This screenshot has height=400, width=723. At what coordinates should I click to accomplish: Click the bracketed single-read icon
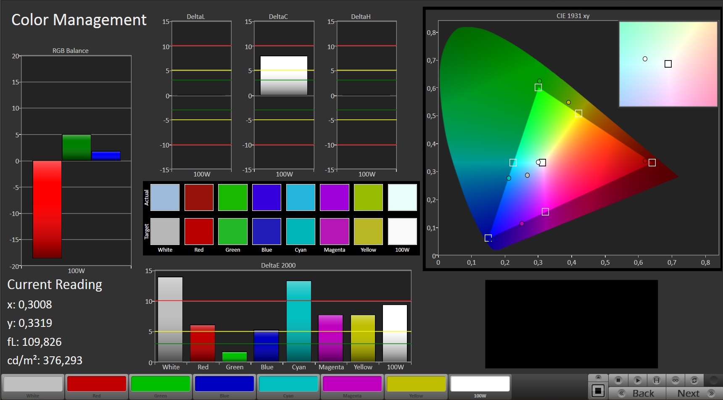[656, 380]
